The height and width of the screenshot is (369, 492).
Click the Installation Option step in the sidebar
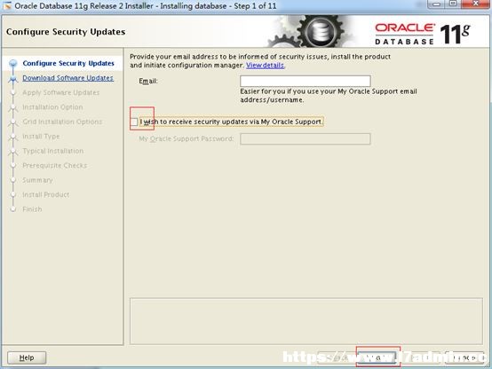52,107
